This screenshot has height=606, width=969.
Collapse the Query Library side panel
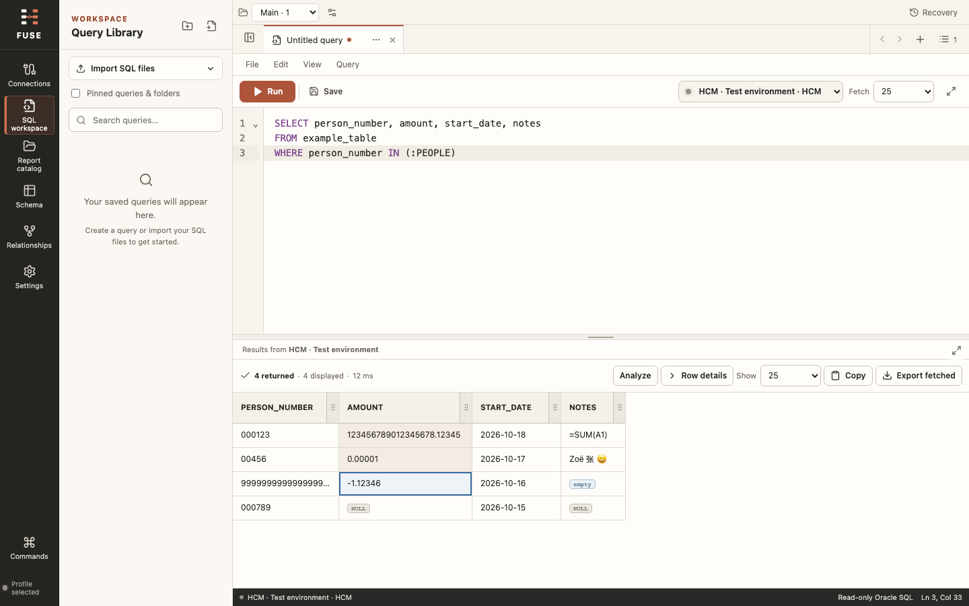point(249,38)
